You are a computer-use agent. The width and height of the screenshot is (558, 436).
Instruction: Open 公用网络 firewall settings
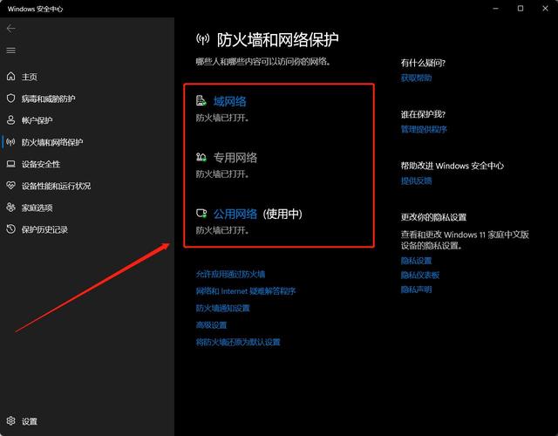235,214
